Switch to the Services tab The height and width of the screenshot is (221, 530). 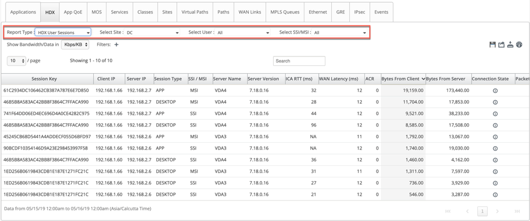120,12
